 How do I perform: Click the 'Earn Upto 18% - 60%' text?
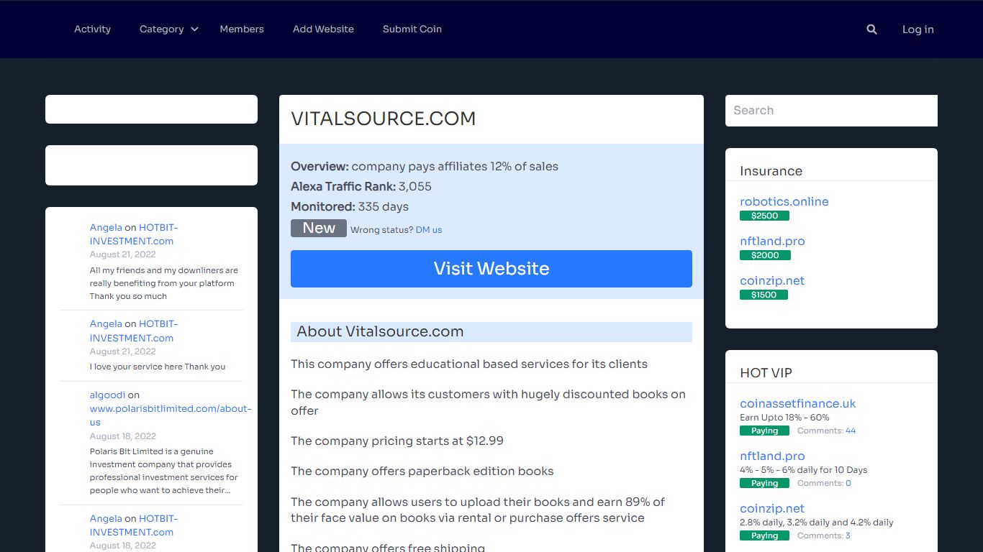coord(784,418)
